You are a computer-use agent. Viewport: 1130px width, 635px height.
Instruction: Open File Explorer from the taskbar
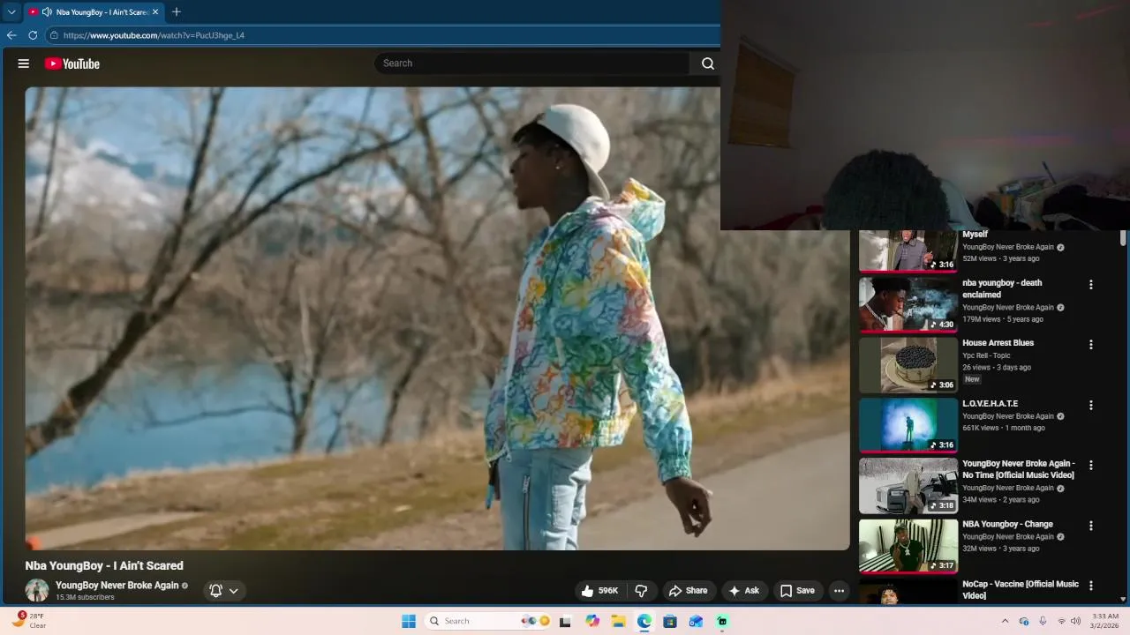click(619, 621)
